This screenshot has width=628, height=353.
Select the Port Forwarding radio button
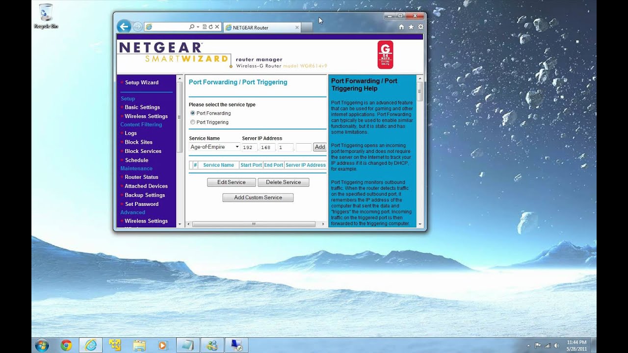(192, 113)
